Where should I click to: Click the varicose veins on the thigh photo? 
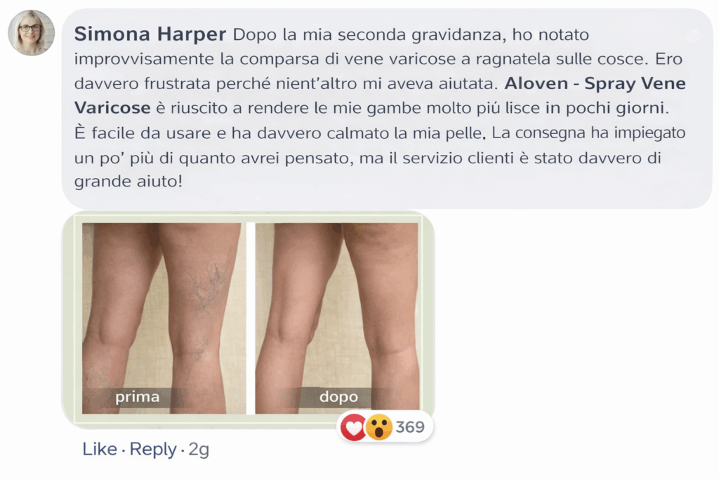[206, 284]
